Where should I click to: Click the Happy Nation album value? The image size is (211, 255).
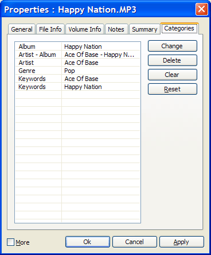click(x=83, y=47)
